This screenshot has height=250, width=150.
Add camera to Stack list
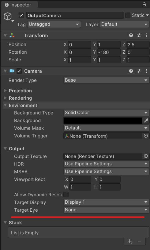pyautogui.click(x=130, y=241)
